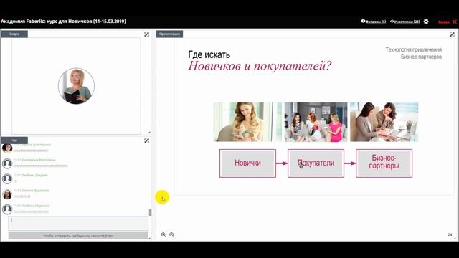Expand the Видео panel to fullscreen
Screen dimensions: 459x258
click(146, 34)
